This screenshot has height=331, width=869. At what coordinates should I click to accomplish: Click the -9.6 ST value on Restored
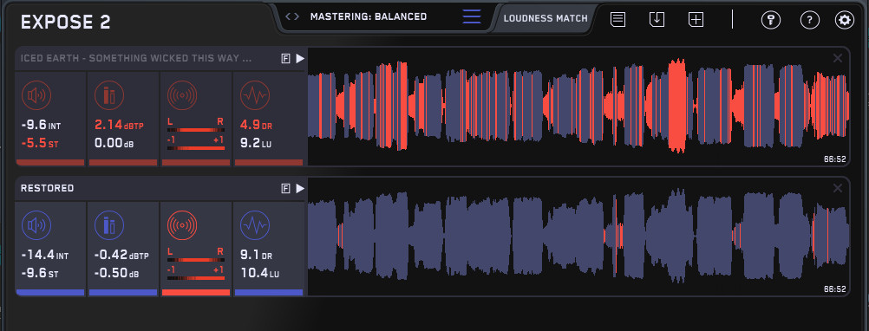[x=39, y=274]
